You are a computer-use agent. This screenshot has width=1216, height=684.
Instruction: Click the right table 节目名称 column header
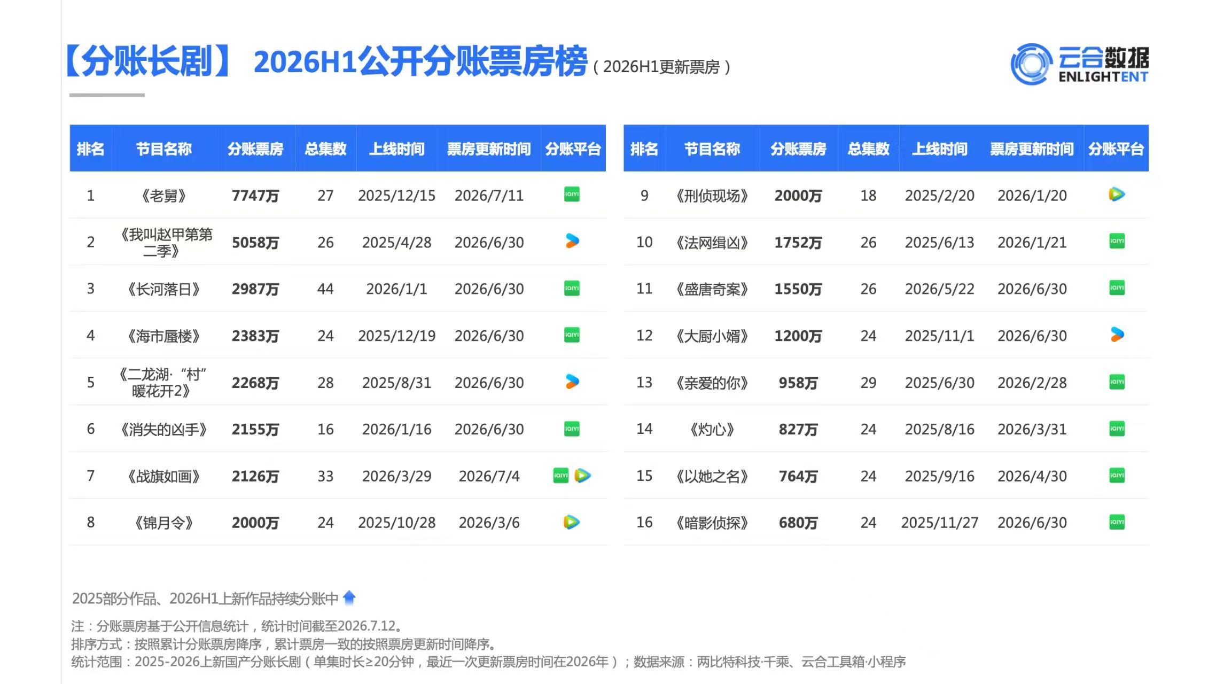tap(712, 149)
